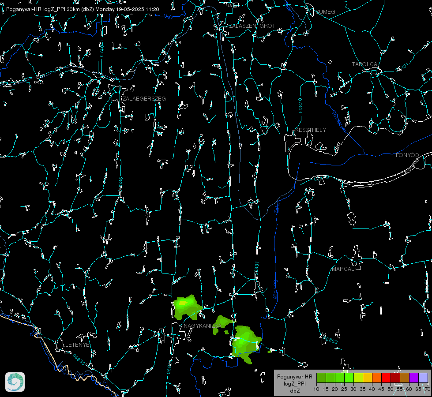Select the 15-20 dBZ green swatch
The image size is (432, 397).
(331, 378)
